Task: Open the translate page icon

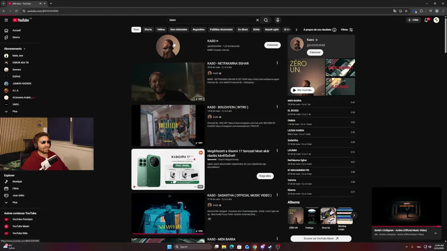Action: click(x=395, y=11)
